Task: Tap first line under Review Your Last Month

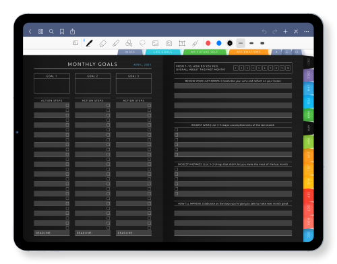Action: click(233, 86)
